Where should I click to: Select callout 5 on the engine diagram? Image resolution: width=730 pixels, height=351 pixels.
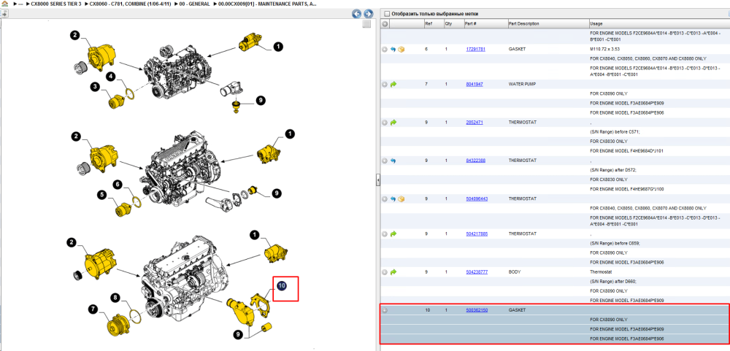[x=101, y=195]
